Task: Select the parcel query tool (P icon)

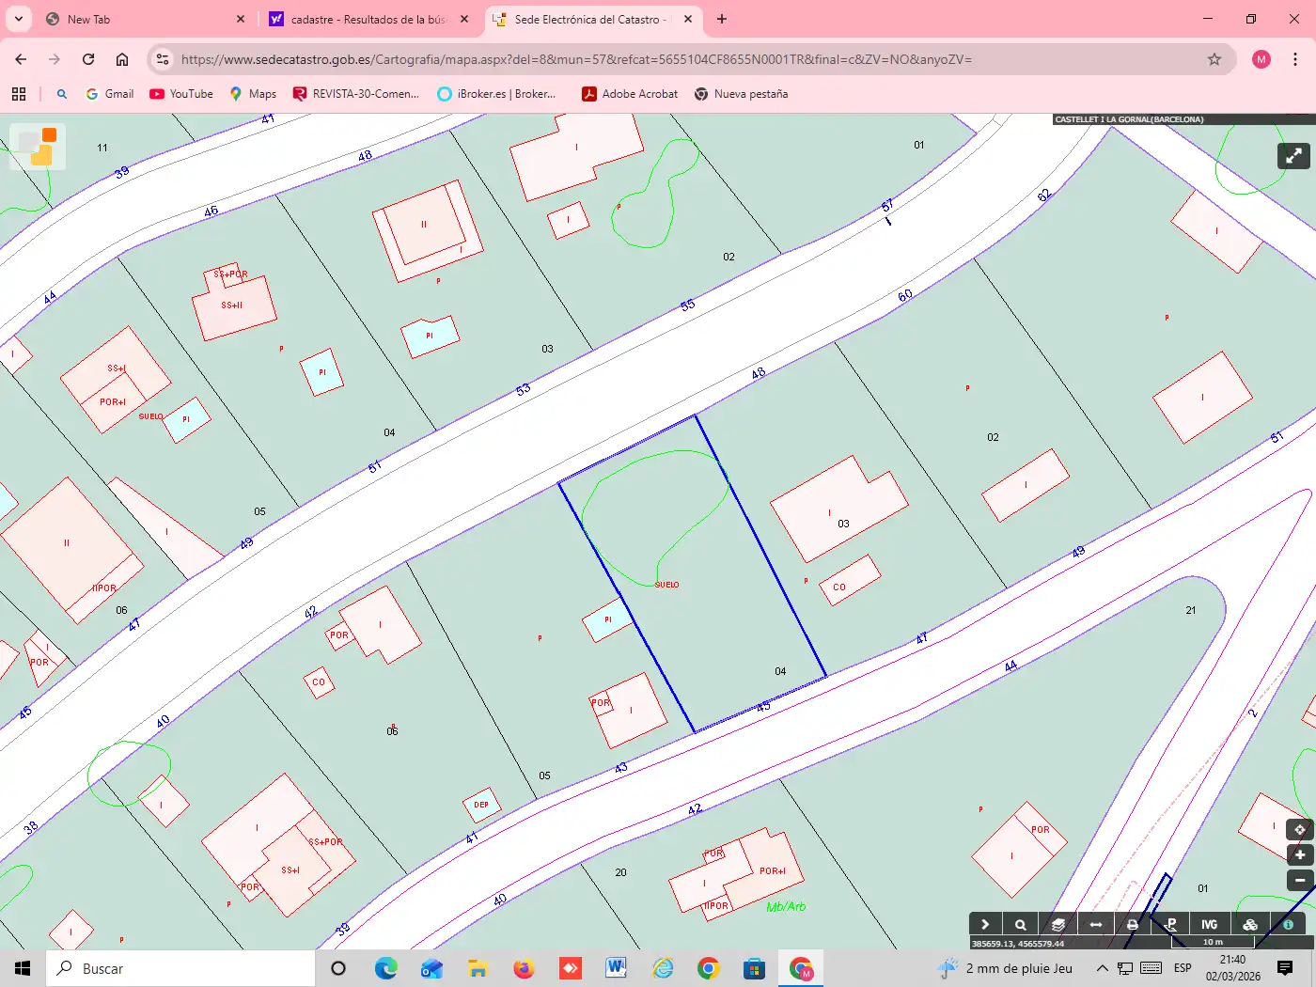Action: pos(1171,925)
